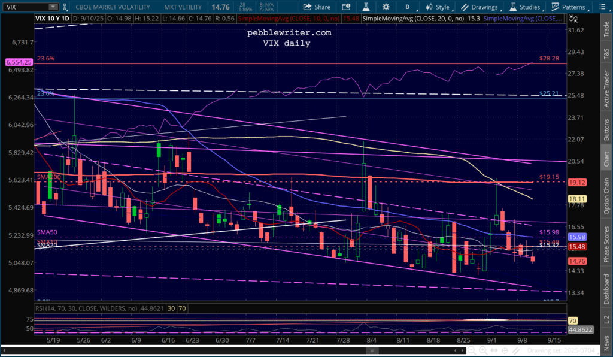Open the Style dropdown menu
Viewport: 613px width, 357px height.
pyautogui.click(x=438, y=7)
